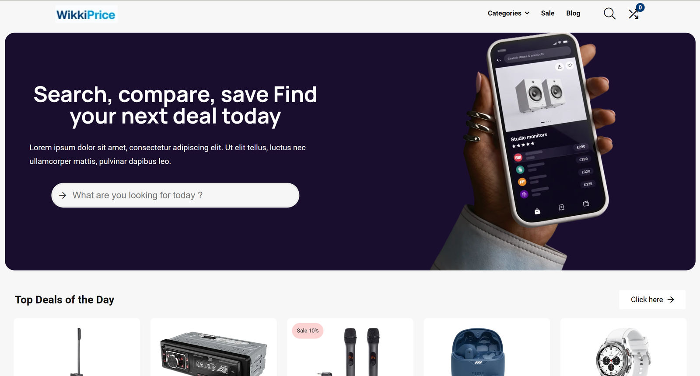Expand the Categories chevron arrow
This screenshot has width=700, height=376.
click(x=527, y=13)
